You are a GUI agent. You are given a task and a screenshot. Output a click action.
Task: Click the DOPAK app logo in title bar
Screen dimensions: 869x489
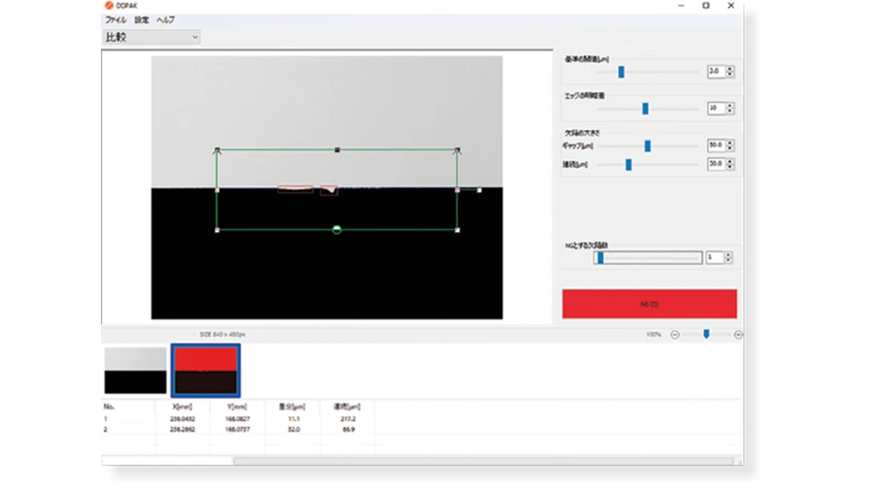tap(108, 6)
